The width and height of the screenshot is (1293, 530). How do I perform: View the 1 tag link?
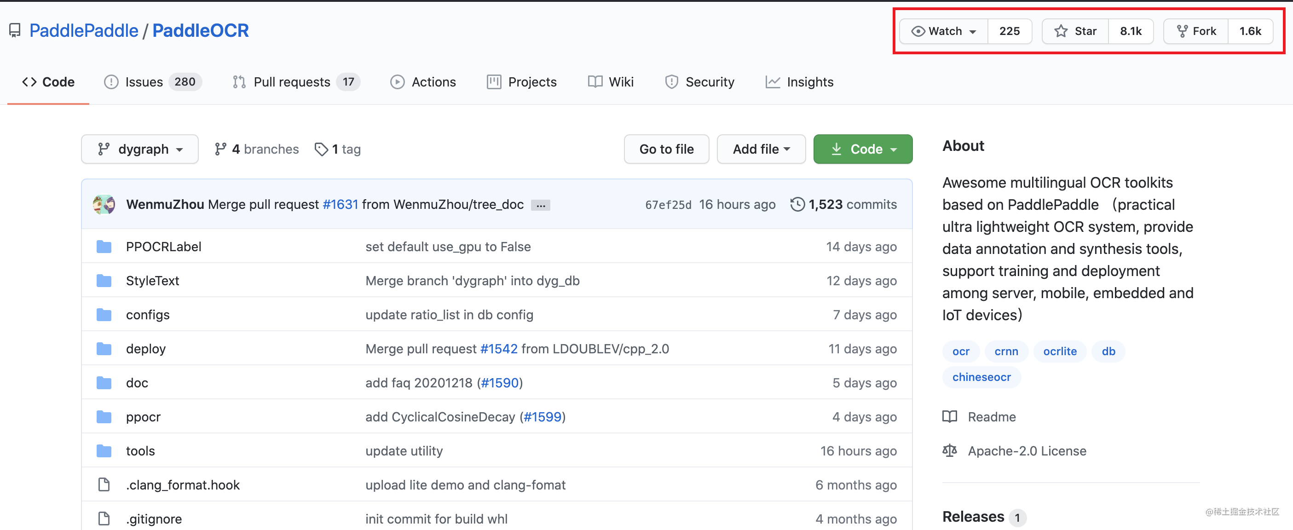click(337, 149)
